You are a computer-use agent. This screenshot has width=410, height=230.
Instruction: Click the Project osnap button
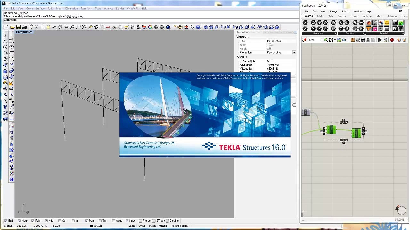click(x=145, y=221)
